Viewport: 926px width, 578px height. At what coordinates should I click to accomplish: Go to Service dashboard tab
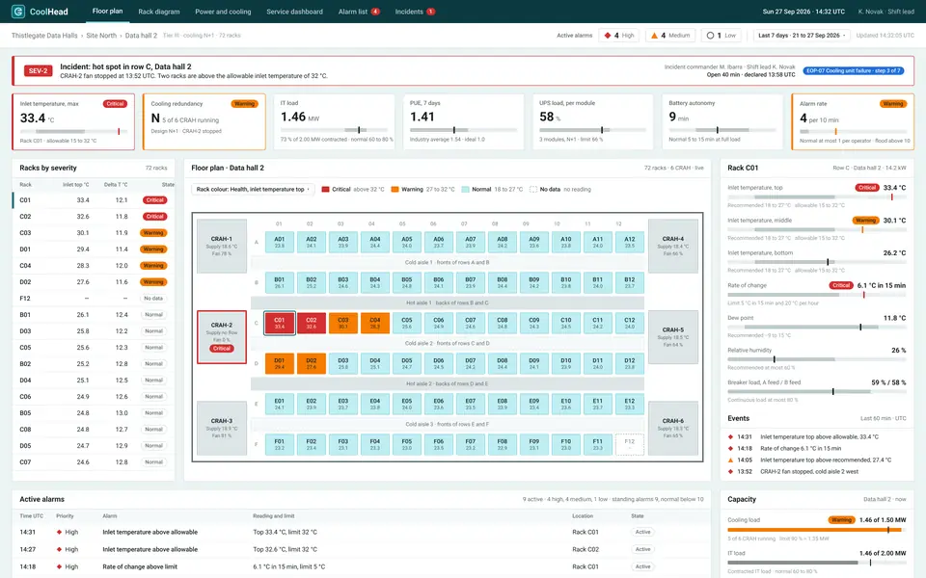(x=294, y=12)
